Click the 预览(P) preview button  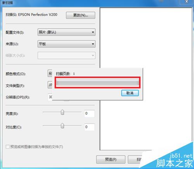(x=111, y=159)
